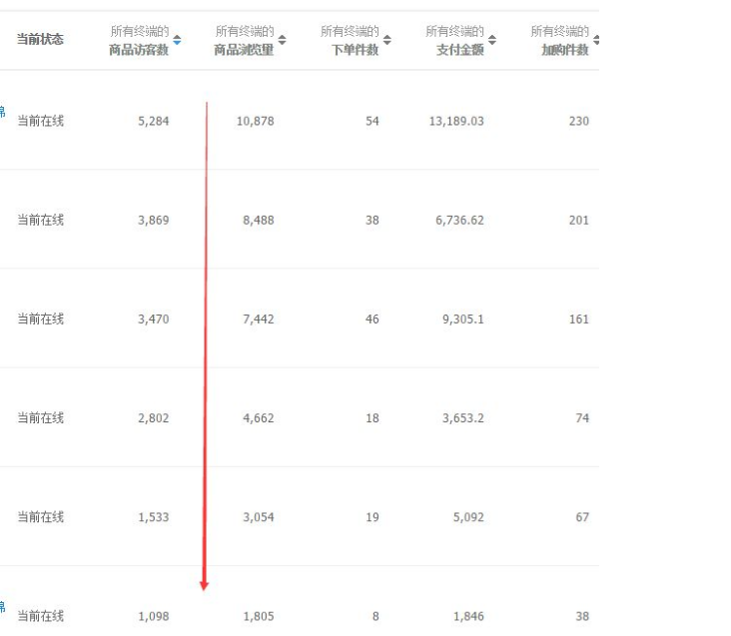This screenshot has width=731, height=636.
Task: Click the 商品访客数 header label
Action: pyautogui.click(x=139, y=49)
